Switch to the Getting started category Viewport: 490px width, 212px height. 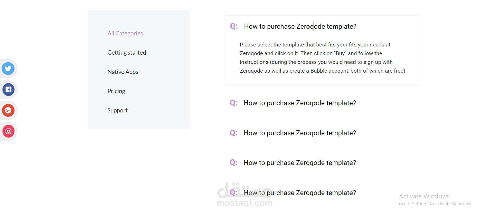click(x=127, y=53)
